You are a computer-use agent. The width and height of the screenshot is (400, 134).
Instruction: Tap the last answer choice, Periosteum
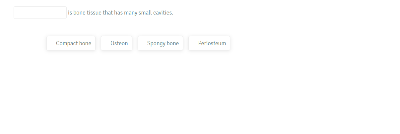click(209, 43)
